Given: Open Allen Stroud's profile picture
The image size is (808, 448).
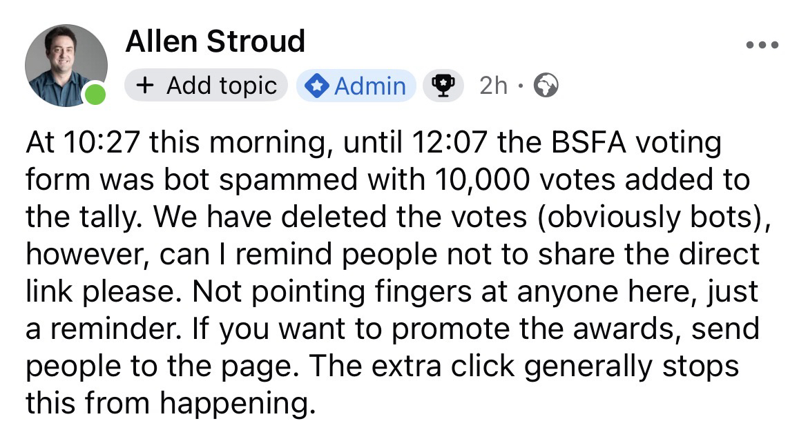Looking at the screenshot, I should pos(66,65).
